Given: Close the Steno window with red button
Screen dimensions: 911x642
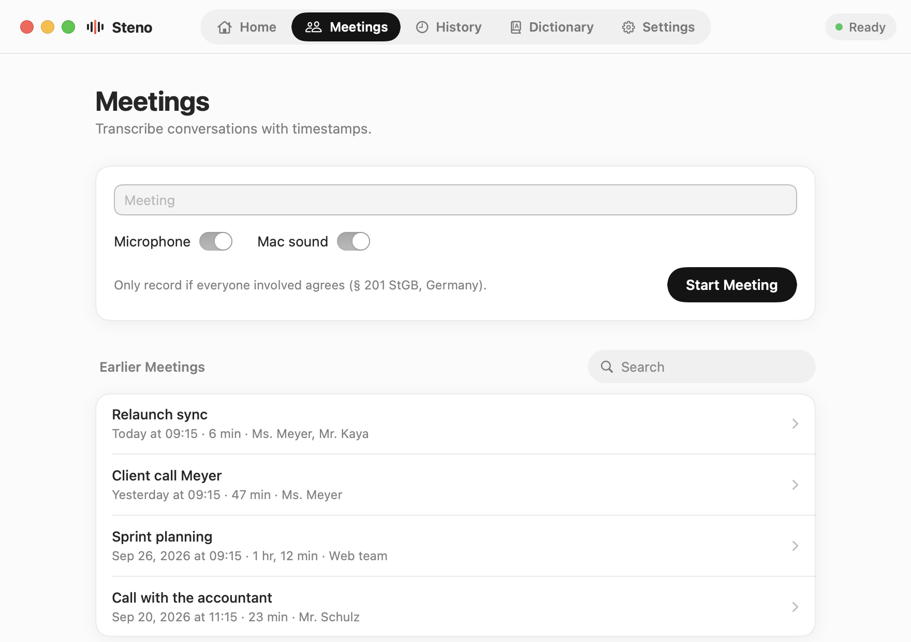Looking at the screenshot, I should click(x=27, y=27).
